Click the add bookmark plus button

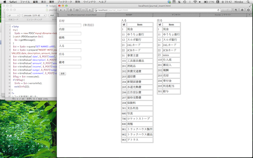[x=90, y=10]
